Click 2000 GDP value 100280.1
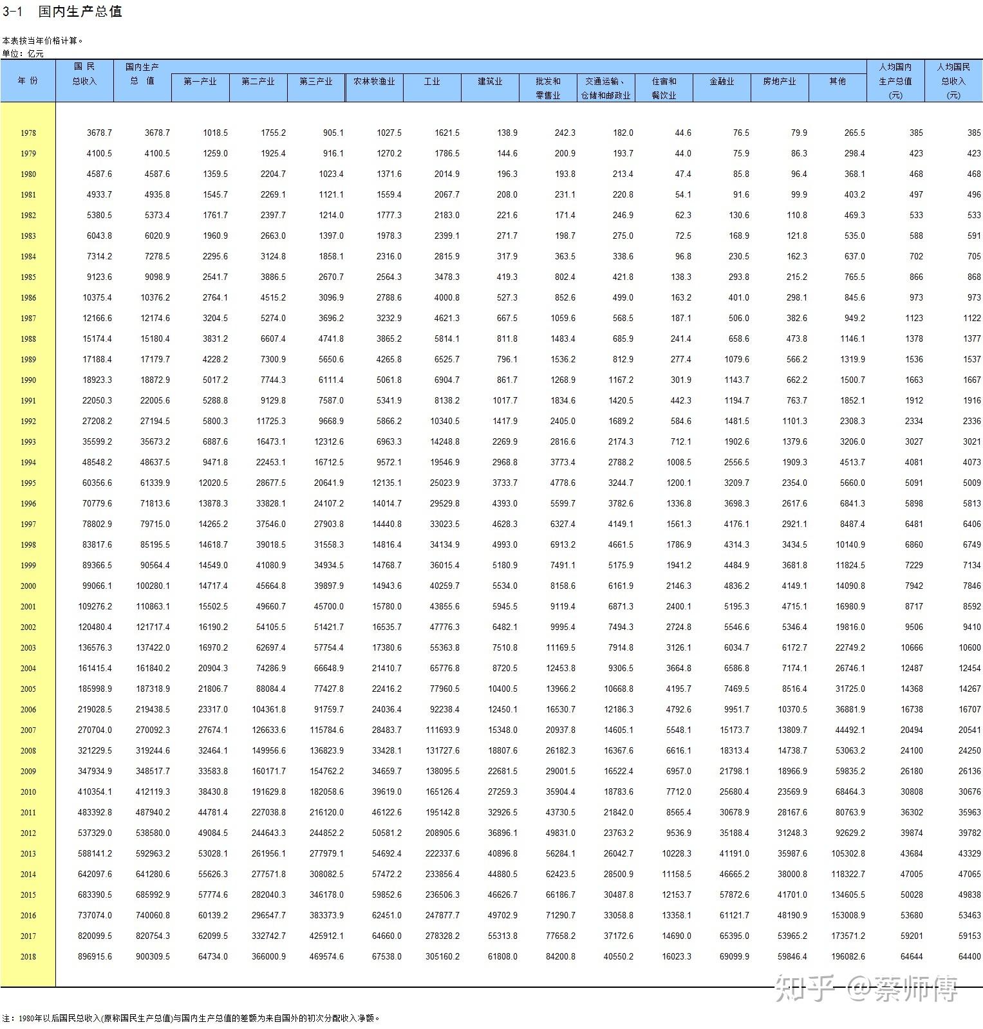983x1029 pixels. click(153, 586)
